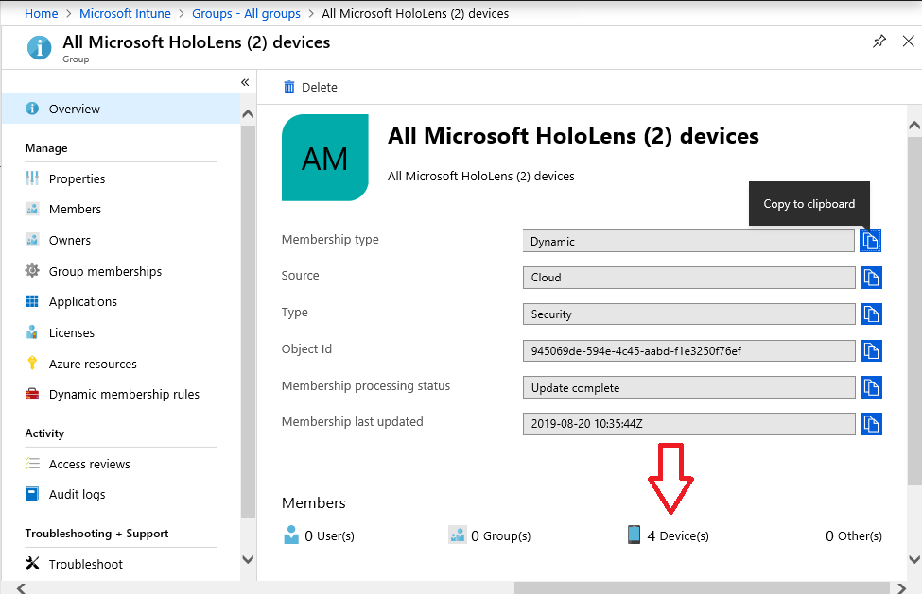Copy Membership last updated value to clipboard
Screen dimensions: 922x594
[871, 424]
